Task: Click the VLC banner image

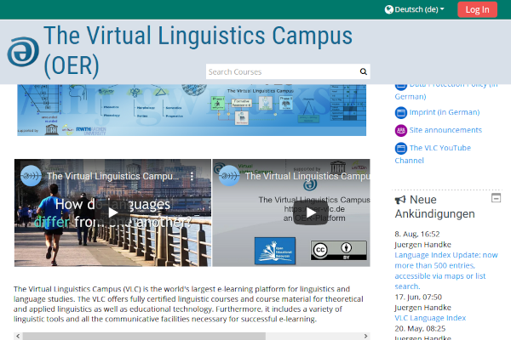Action: [192, 110]
